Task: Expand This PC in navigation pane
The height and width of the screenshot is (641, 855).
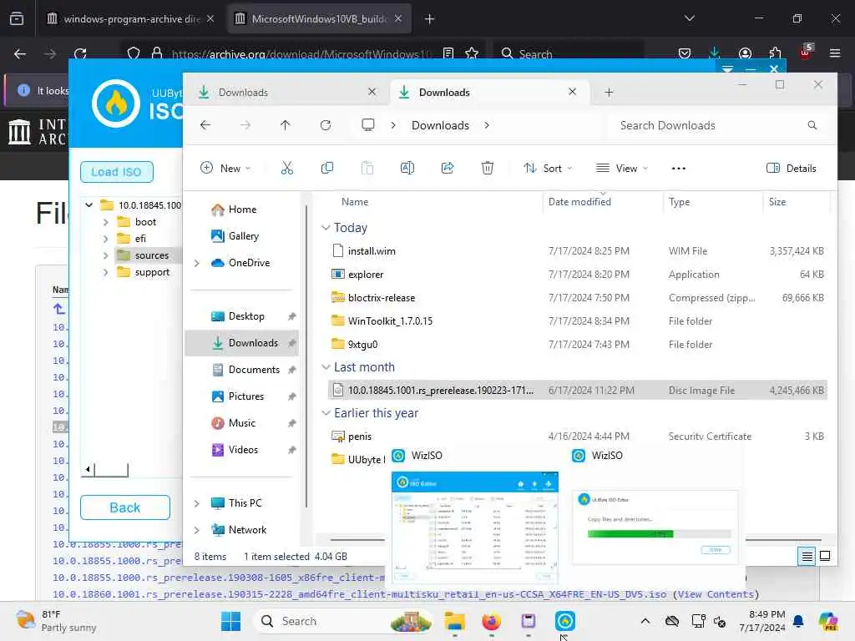Action: coord(197,503)
